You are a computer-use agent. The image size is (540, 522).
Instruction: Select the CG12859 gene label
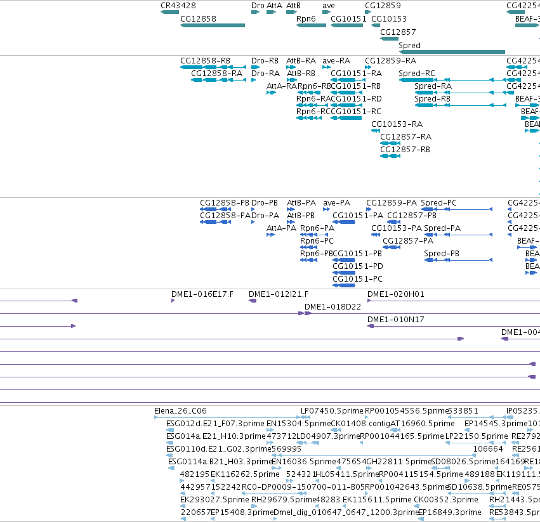tap(383, 6)
